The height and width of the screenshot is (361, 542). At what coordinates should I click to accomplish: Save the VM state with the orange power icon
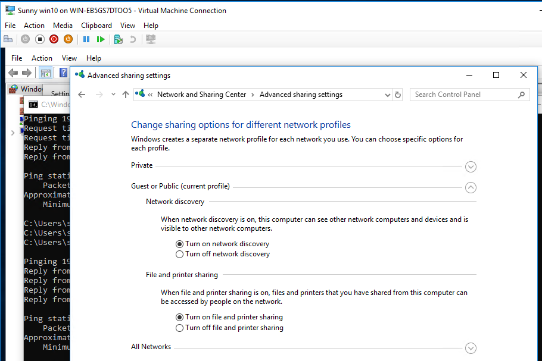click(68, 39)
